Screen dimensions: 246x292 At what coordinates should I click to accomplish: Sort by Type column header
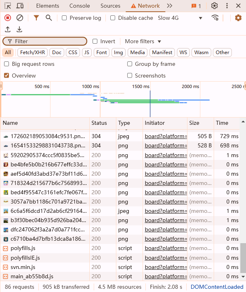click(x=129, y=123)
